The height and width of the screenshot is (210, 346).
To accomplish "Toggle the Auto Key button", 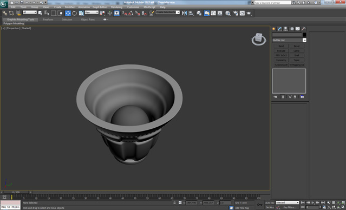I will [x=270, y=202].
